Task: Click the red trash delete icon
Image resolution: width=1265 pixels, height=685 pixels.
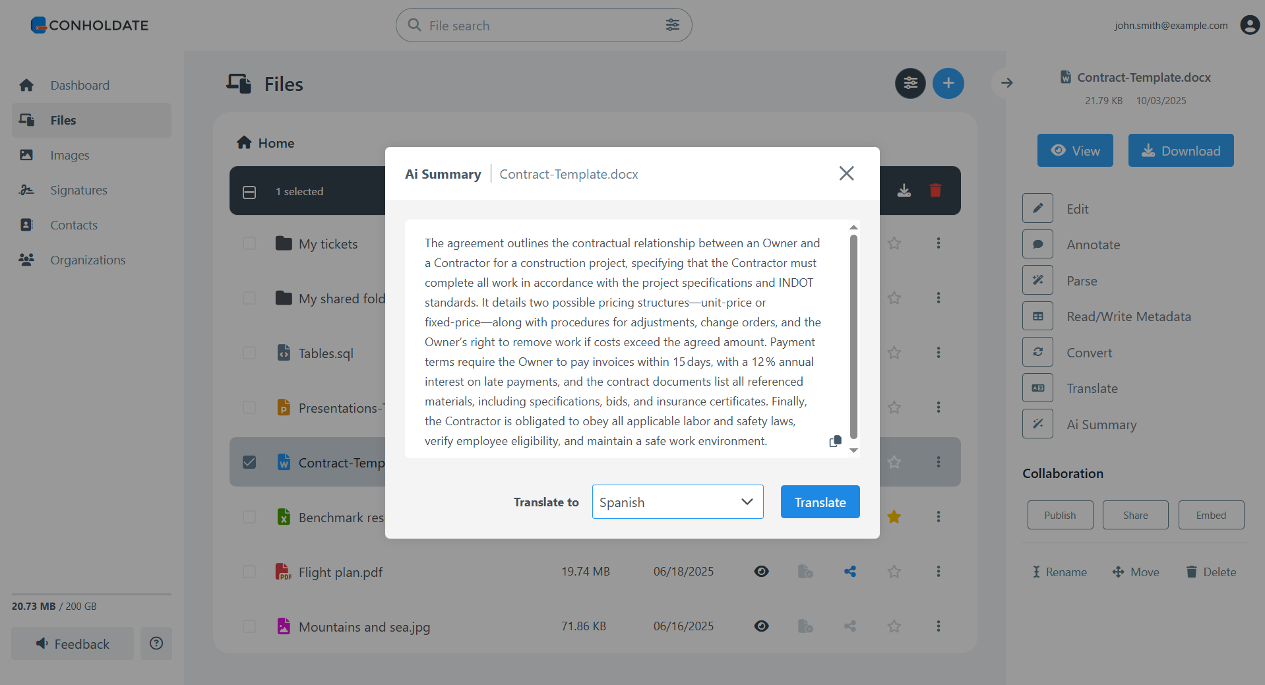Action: pos(935,191)
